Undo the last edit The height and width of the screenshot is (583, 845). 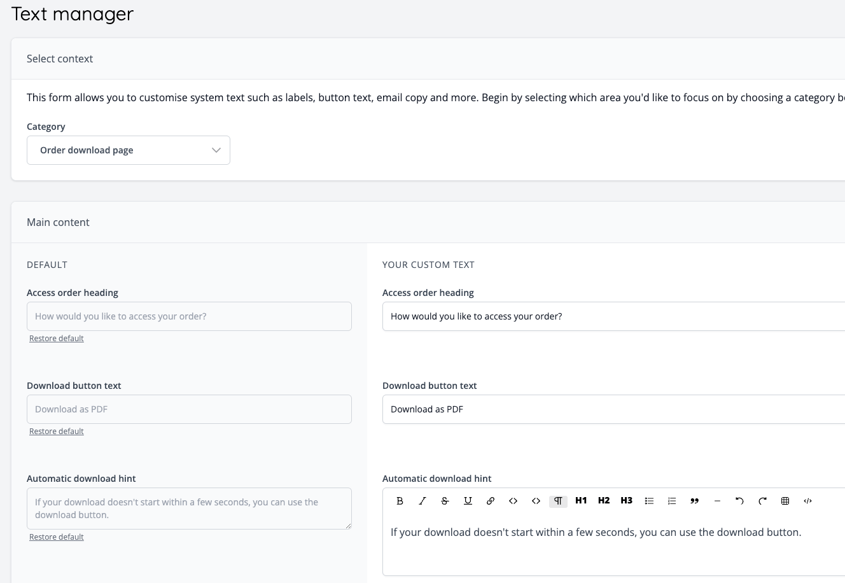tap(739, 501)
